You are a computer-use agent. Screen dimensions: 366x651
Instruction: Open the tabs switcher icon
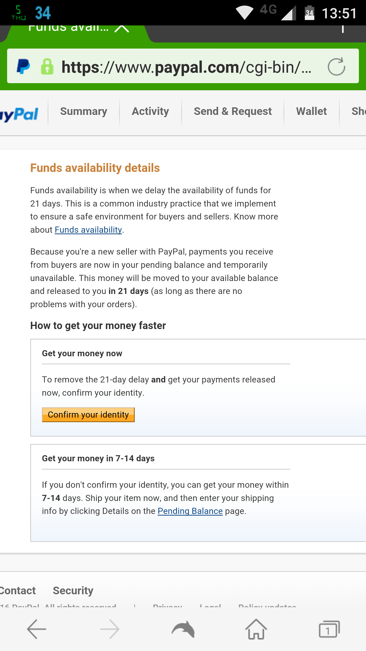(x=329, y=629)
